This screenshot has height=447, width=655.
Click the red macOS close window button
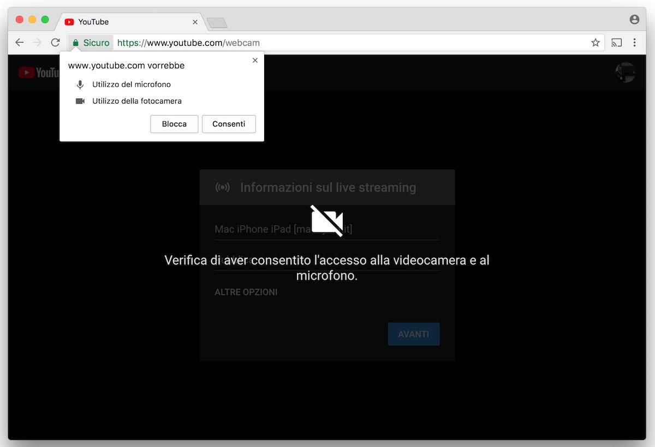20,20
